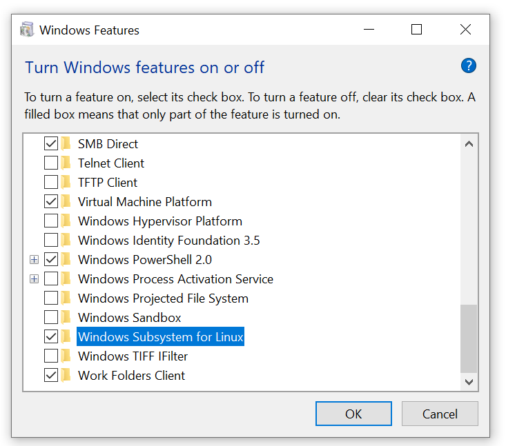Screen dimensions: 506x446
Task: Click the Windows Projected File System folder icon
Action: [x=66, y=298]
